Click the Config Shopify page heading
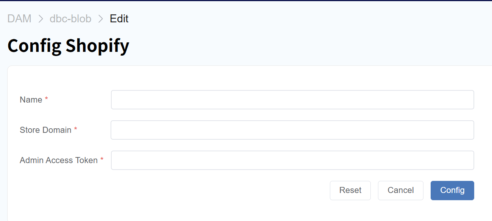Screen dimensions: 492x221 (68, 46)
